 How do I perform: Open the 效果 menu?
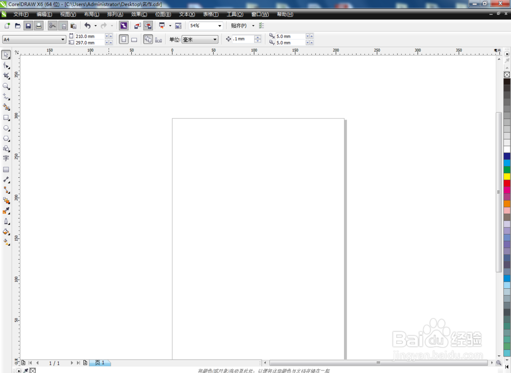click(x=139, y=14)
